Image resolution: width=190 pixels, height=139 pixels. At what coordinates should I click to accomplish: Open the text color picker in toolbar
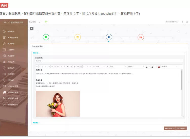[147, 67]
